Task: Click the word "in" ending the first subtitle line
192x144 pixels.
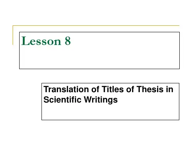Action: tap(170, 89)
